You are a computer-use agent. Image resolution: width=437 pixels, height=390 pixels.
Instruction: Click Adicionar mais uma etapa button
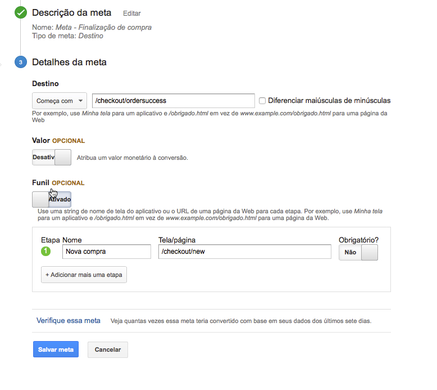(84, 275)
